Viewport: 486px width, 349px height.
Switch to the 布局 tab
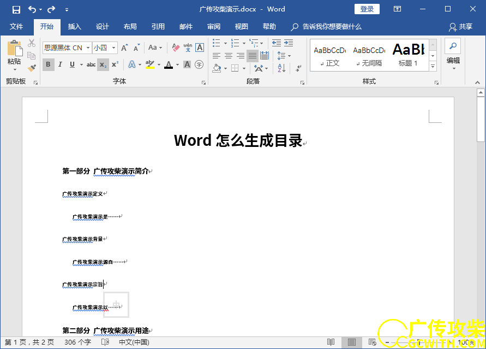[x=130, y=27]
